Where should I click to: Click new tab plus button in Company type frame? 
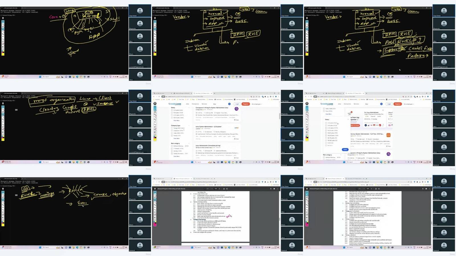pyautogui.click(x=215, y=93)
